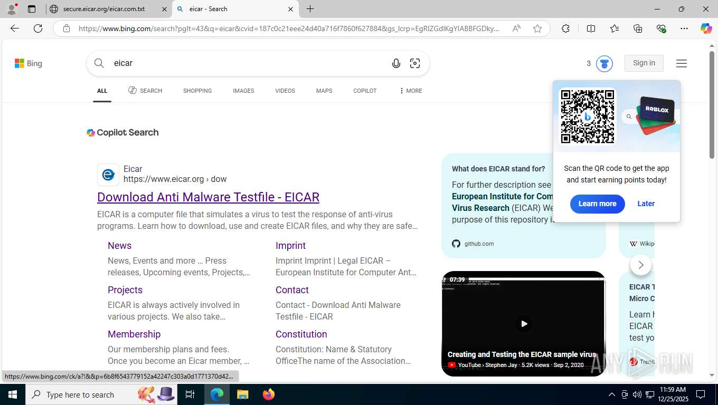The width and height of the screenshot is (718, 405).
Task: Click the browser address bar URL
Action: coord(289,28)
